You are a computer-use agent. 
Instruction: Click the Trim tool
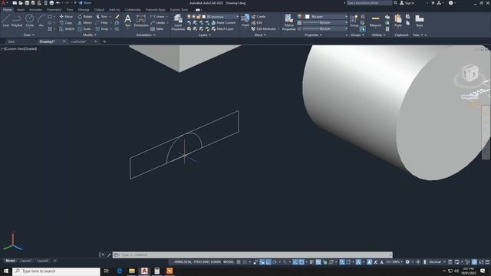[101, 16]
